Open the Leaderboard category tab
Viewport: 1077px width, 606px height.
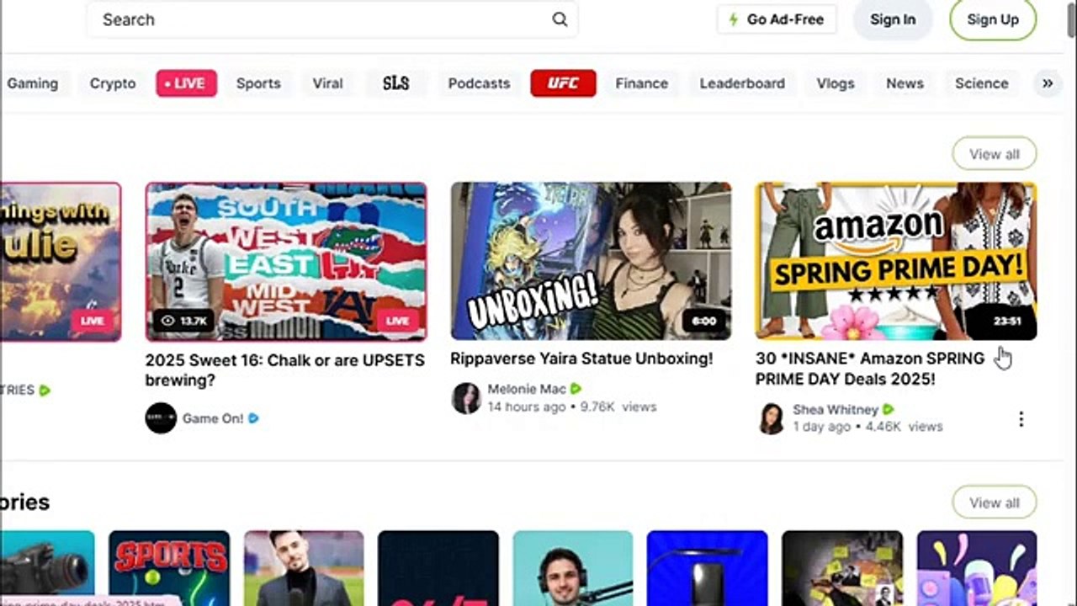[742, 83]
